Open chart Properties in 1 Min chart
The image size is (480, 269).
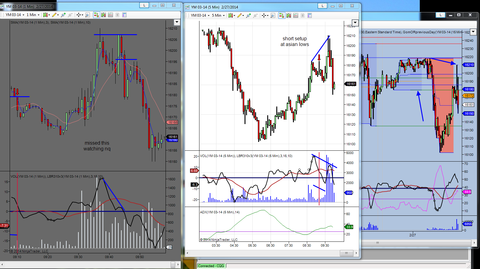coord(124,15)
